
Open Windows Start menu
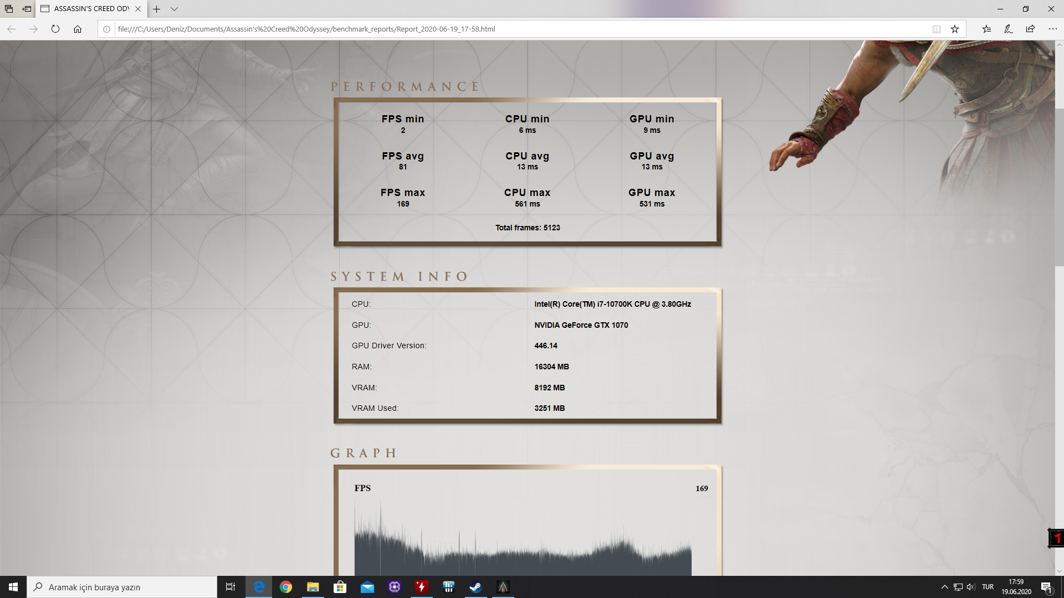13,587
